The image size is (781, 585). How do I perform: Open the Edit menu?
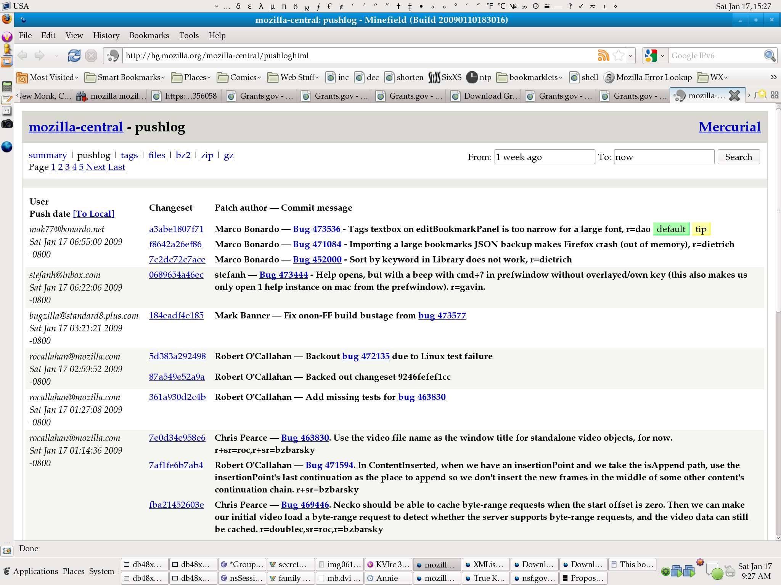48,35
